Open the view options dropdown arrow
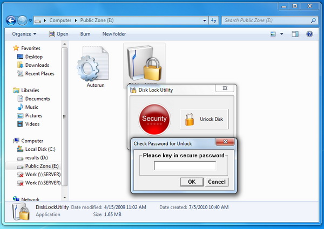This screenshot has height=229, width=324. coord(282,34)
